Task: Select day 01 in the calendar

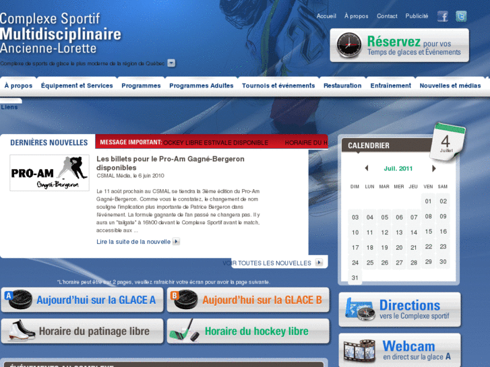Action: click(x=428, y=201)
